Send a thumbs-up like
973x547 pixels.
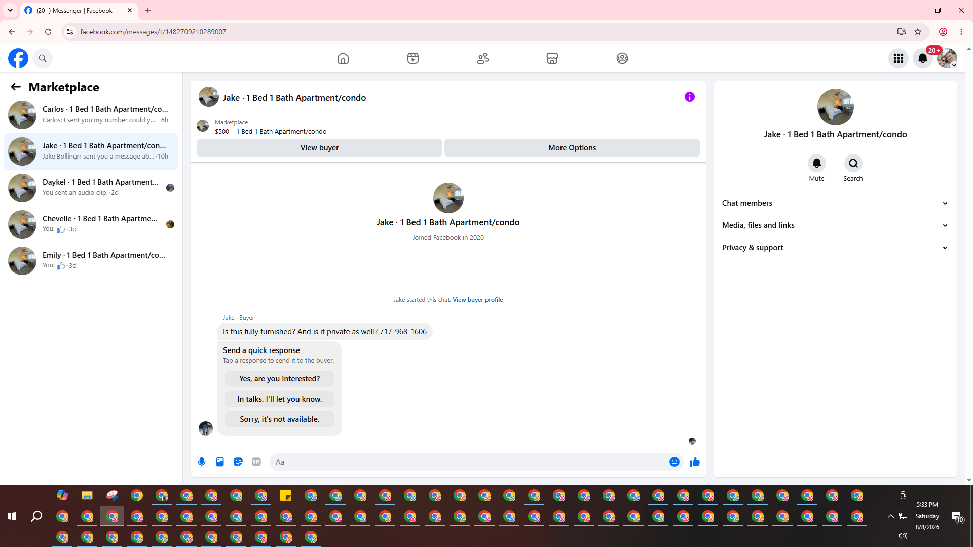point(695,462)
